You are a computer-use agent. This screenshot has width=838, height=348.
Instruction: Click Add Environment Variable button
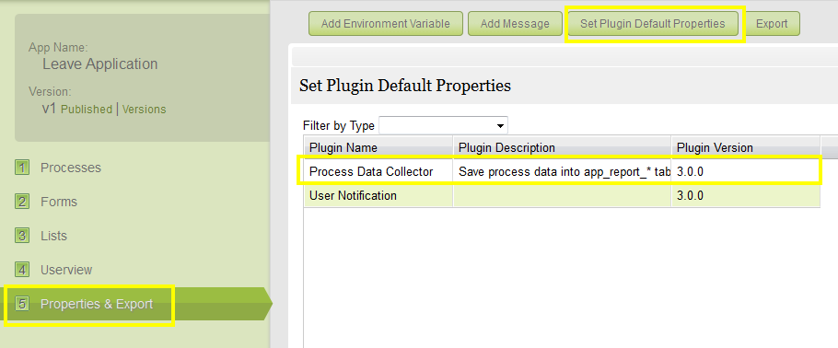click(x=385, y=24)
